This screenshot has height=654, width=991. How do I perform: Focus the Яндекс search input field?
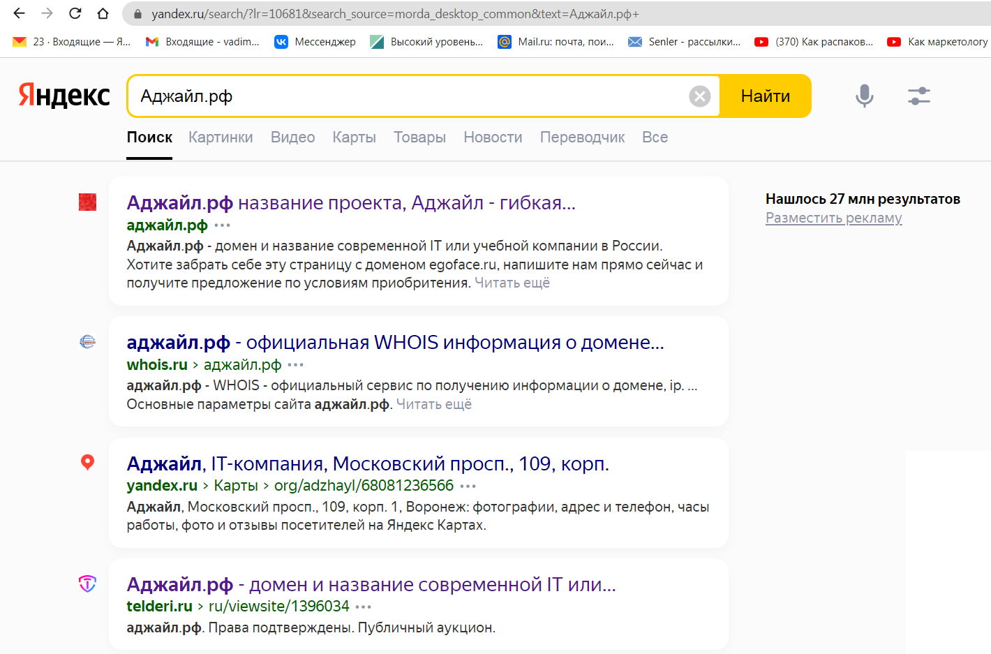pyautogui.click(x=408, y=96)
